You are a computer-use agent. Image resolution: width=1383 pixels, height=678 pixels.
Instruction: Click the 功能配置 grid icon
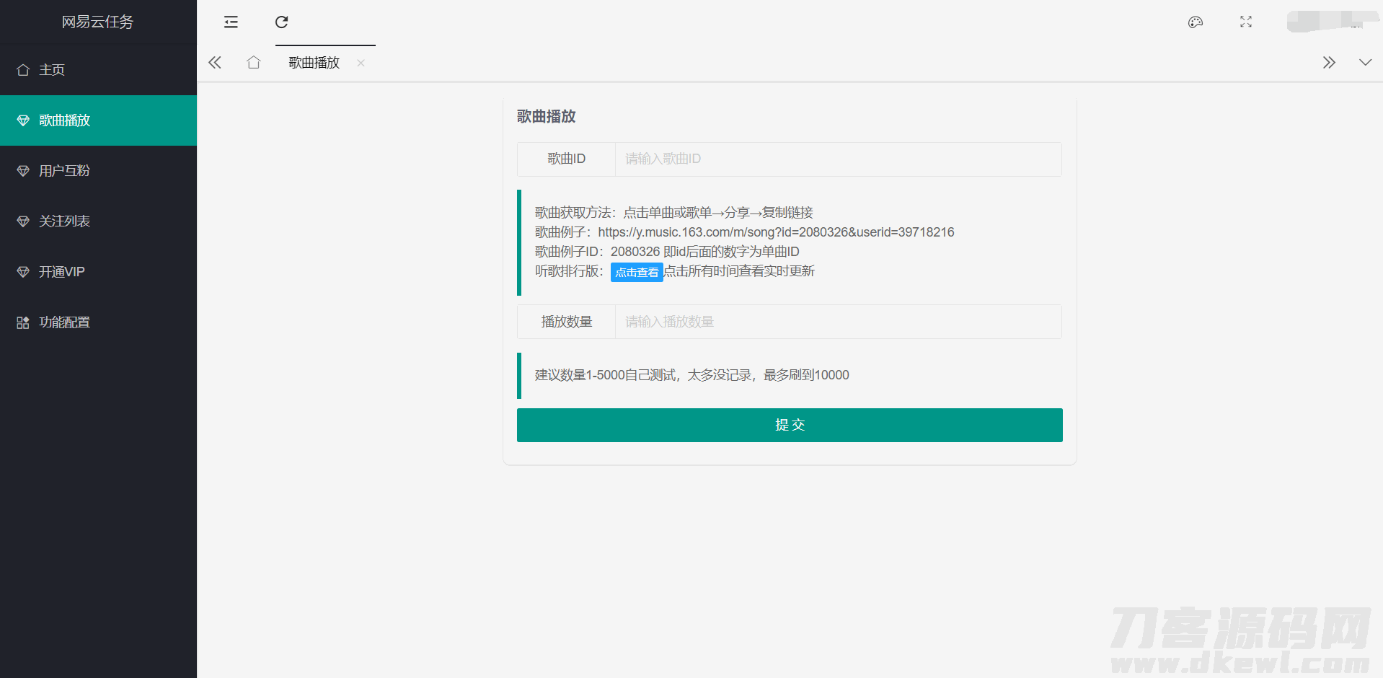22,322
